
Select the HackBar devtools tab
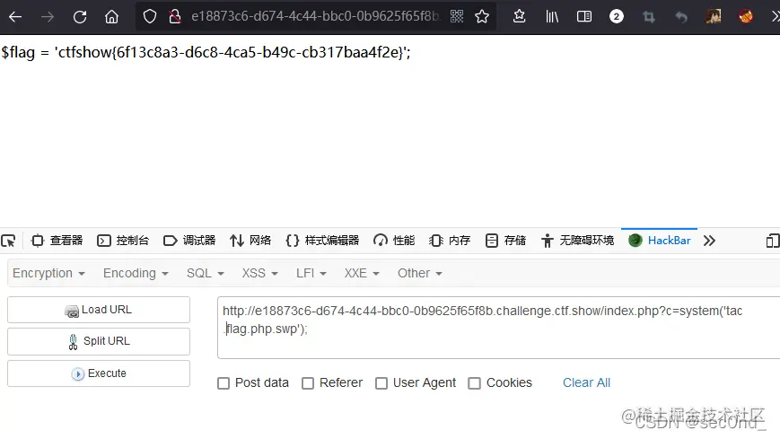click(660, 241)
